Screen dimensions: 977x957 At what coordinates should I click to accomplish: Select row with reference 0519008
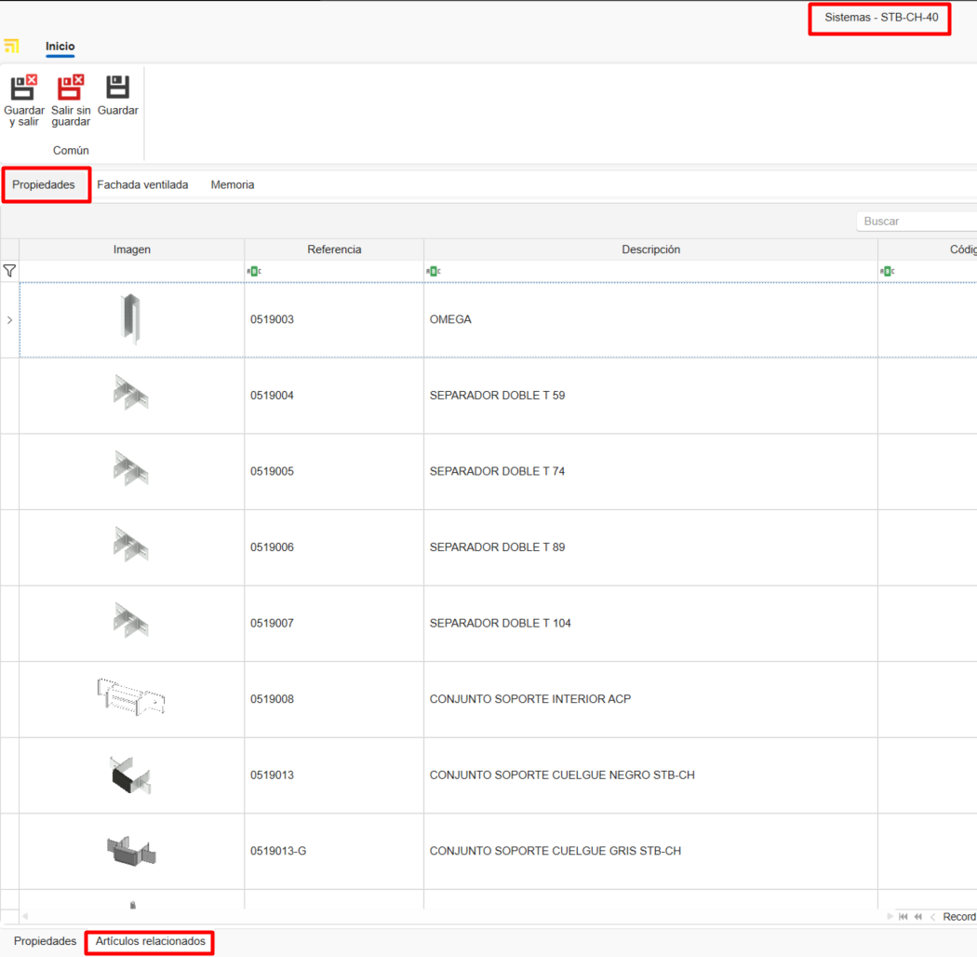[272, 699]
